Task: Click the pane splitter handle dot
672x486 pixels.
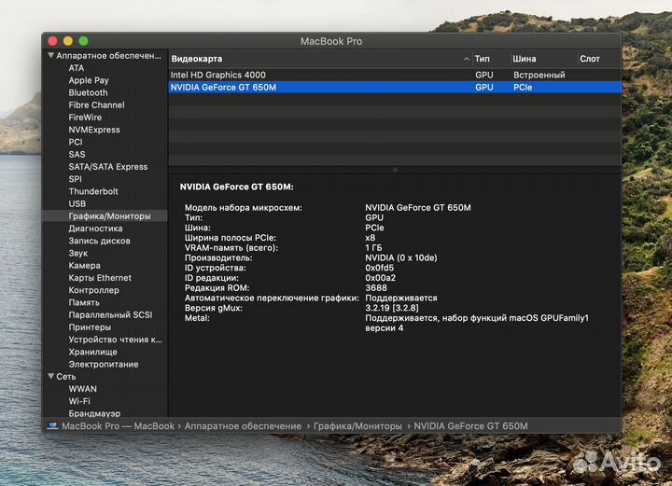Action: pyautogui.click(x=395, y=170)
